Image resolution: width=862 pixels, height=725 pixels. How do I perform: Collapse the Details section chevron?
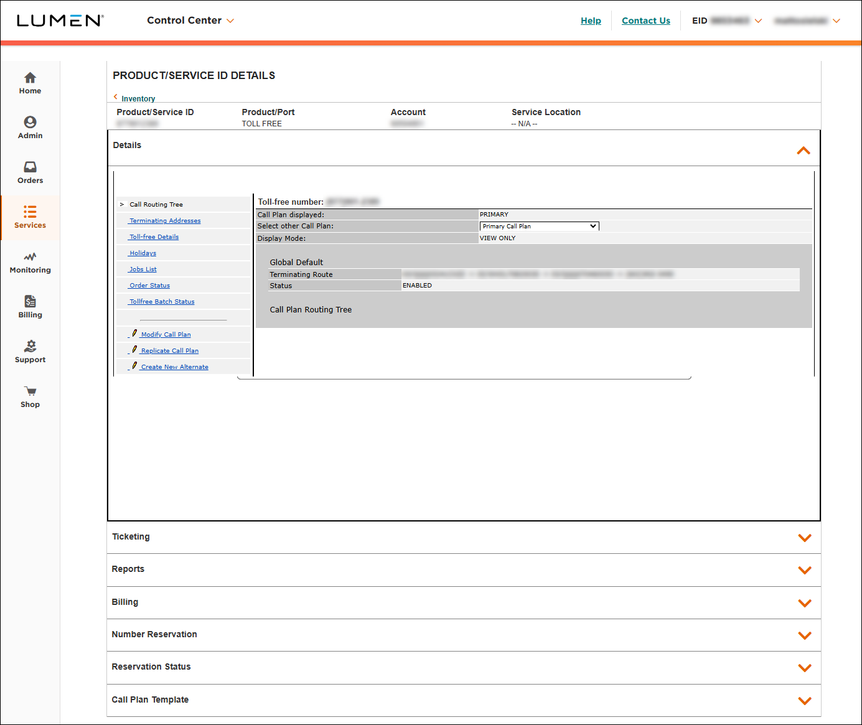(803, 149)
